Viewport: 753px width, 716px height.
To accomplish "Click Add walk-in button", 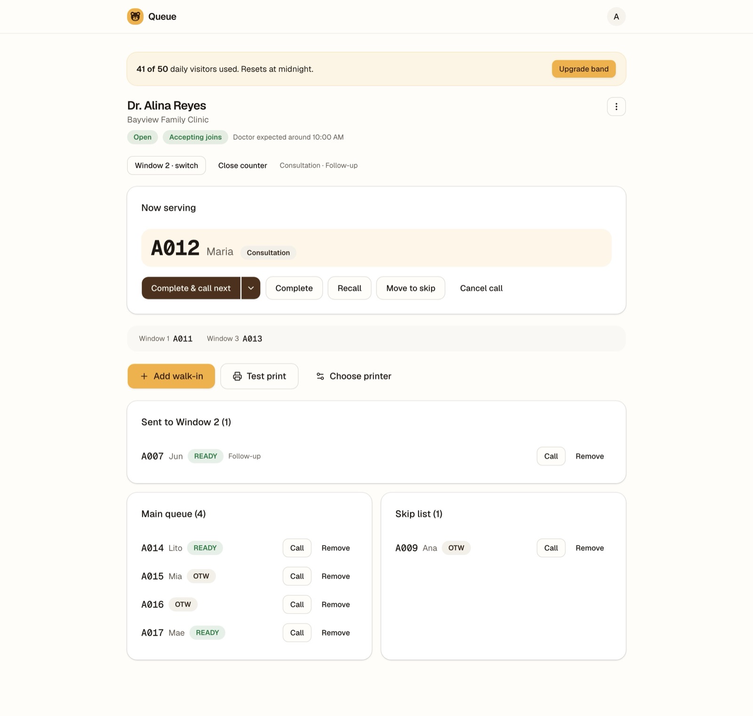I will [x=171, y=376].
